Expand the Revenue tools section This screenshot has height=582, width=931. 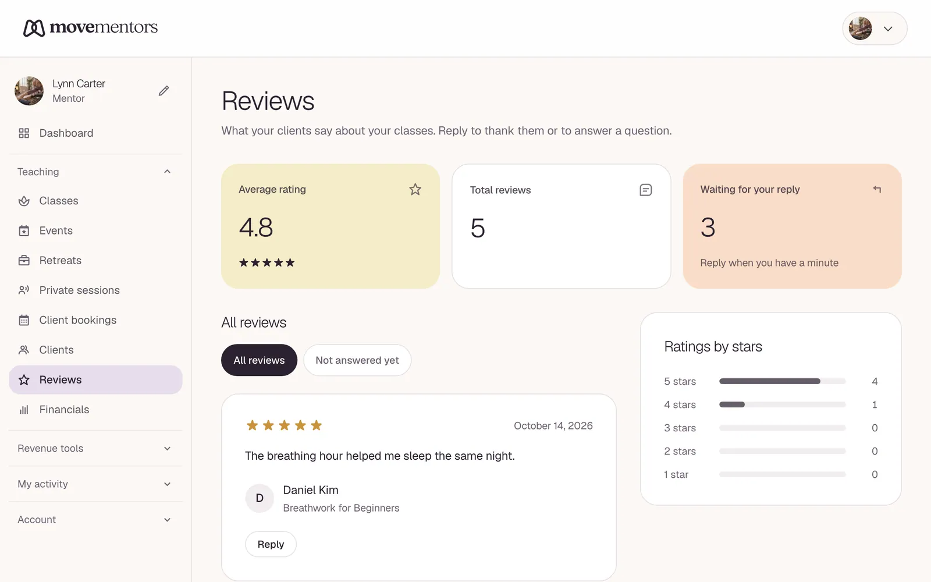(x=95, y=448)
